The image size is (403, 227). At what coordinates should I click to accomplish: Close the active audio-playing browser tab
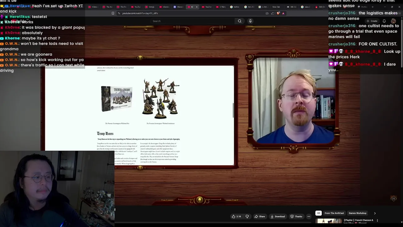pos(197,7)
